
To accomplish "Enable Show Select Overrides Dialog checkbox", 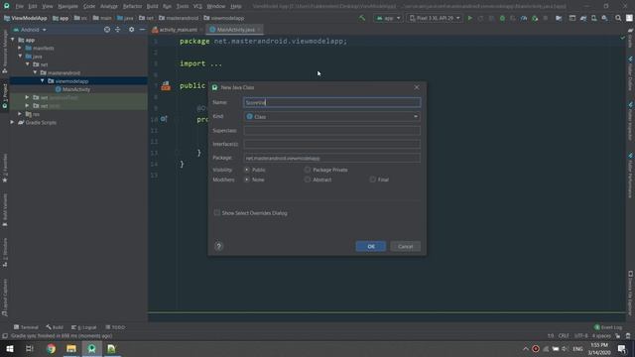I will click(217, 213).
